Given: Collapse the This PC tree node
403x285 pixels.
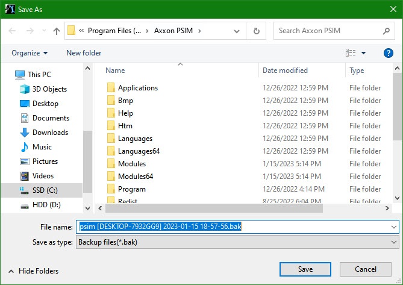Looking at the screenshot, I should [x=7, y=75].
